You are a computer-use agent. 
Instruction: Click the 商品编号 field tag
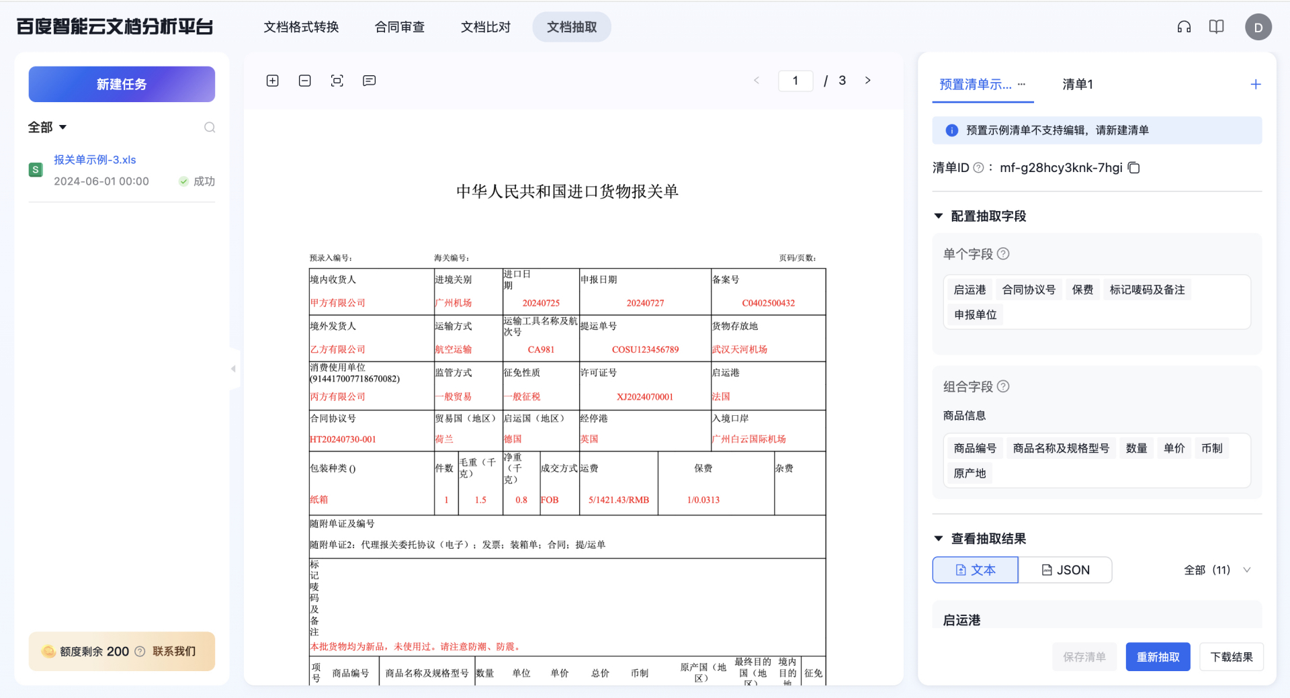pos(975,448)
